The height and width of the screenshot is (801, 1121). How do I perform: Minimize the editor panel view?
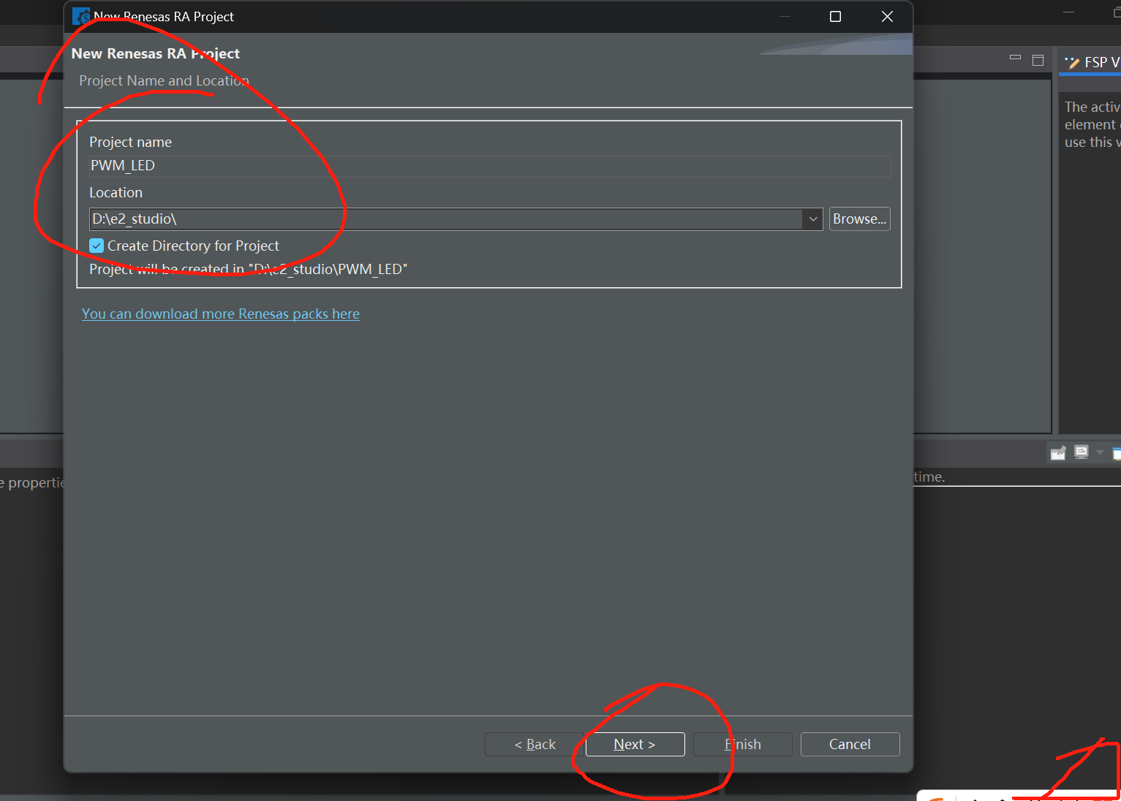pos(1015,57)
